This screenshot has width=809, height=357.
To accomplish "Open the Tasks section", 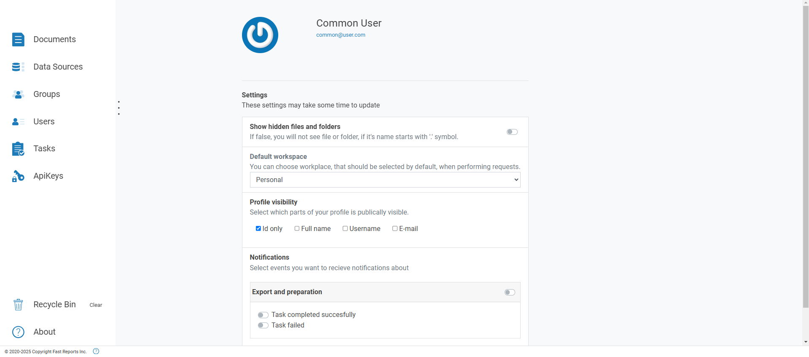I will 44,148.
